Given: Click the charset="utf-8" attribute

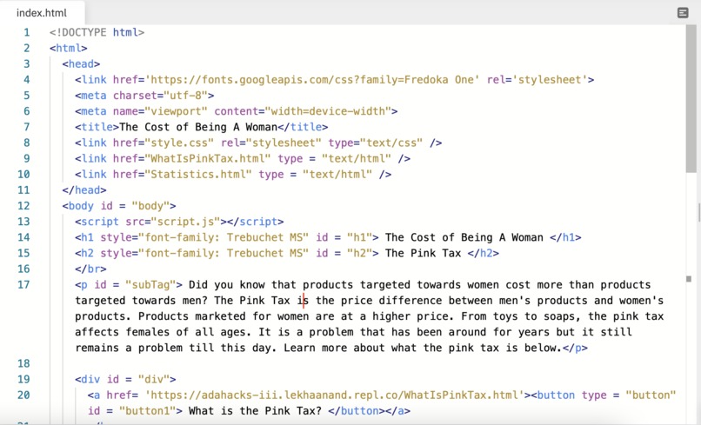Looking at the screenshot, I should [x=160, y=96].
